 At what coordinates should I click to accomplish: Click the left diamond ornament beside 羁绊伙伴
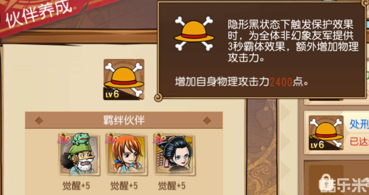[39, 121]
